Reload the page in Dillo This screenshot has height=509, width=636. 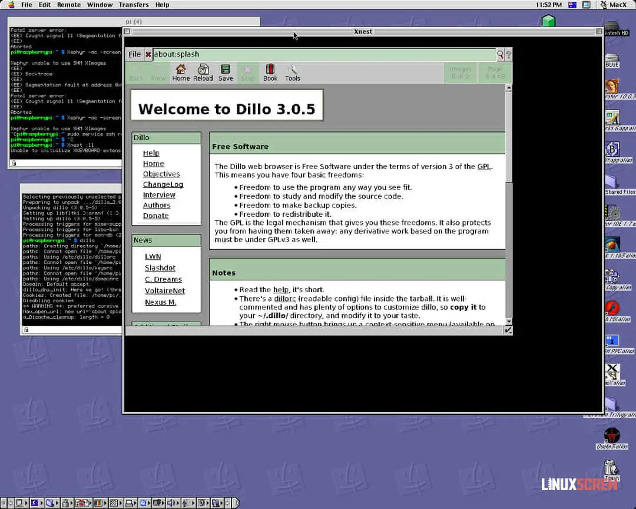[203, 72]
